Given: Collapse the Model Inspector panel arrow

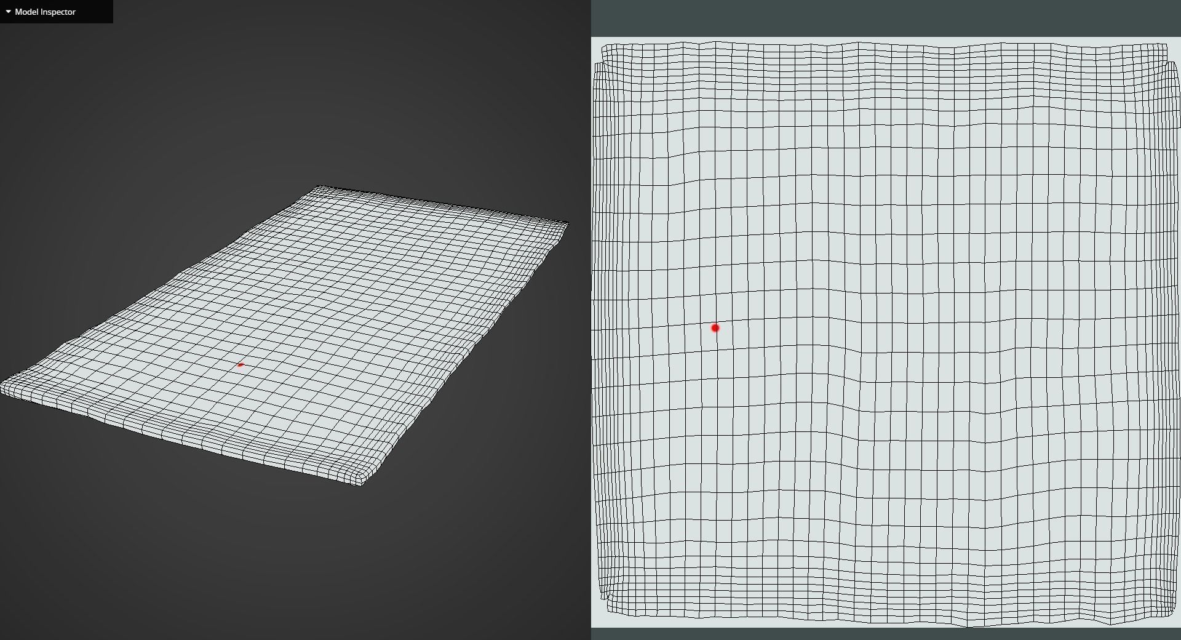Looking at the screenshot, I should [x=9, y=12].
